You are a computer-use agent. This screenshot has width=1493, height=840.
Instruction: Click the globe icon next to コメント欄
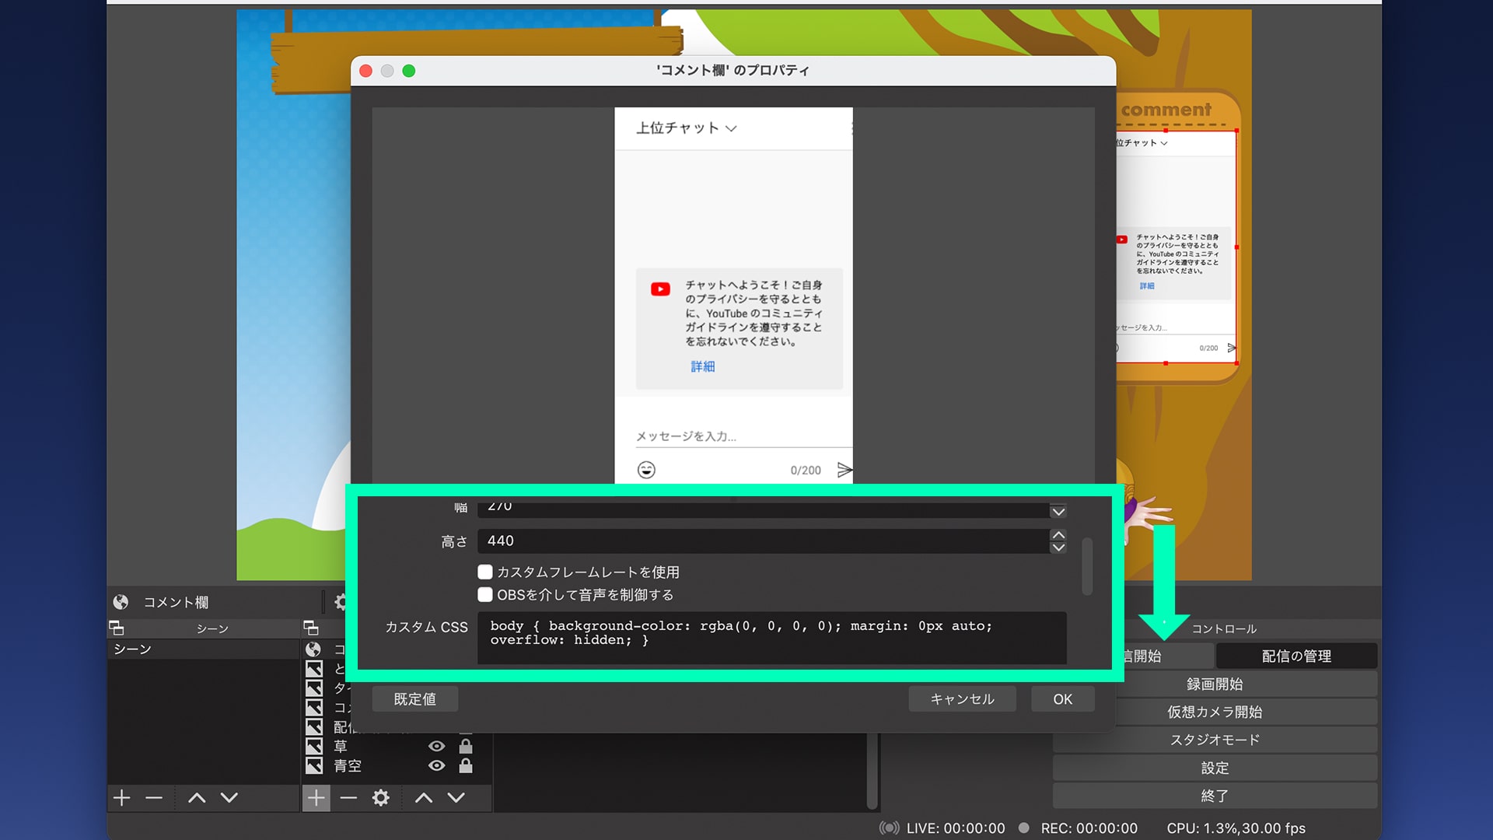(121, 601)
